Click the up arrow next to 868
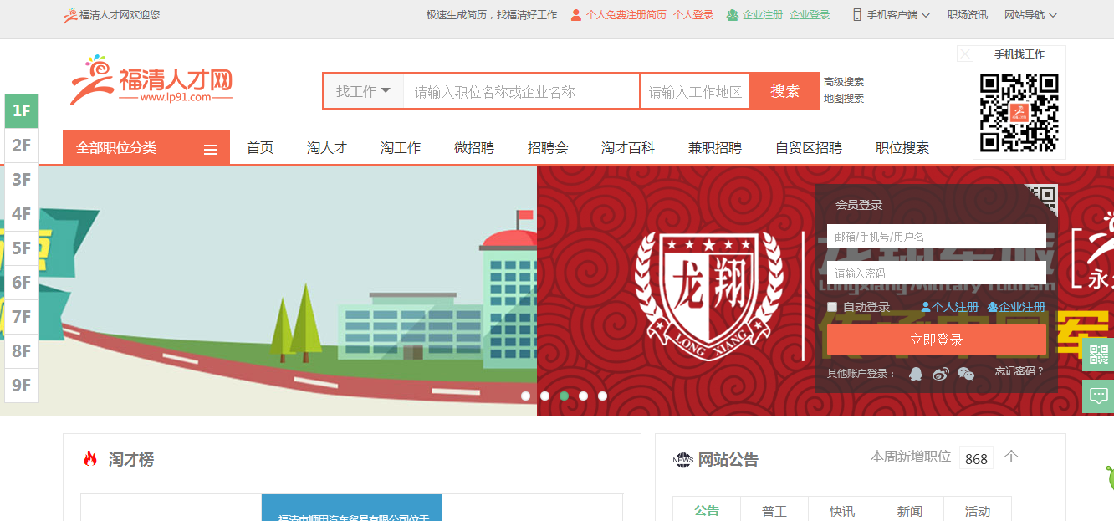 tap(1011, 457)
